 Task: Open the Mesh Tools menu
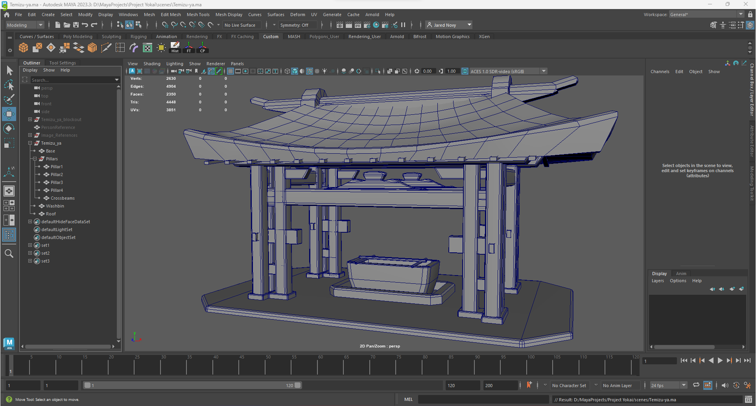(198, 15)
